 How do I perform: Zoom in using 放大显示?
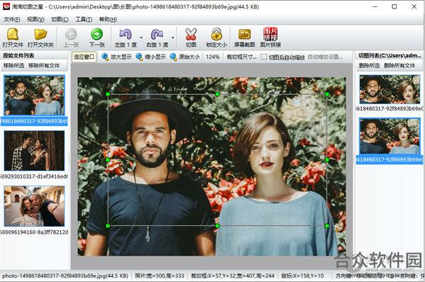click(x=117, y=57)
